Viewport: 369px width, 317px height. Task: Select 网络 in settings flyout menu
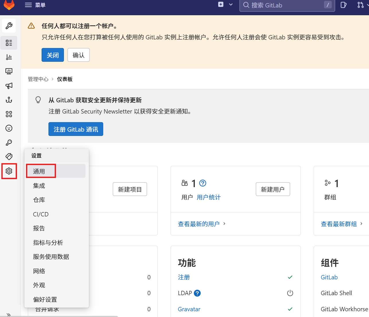[56, 271]
